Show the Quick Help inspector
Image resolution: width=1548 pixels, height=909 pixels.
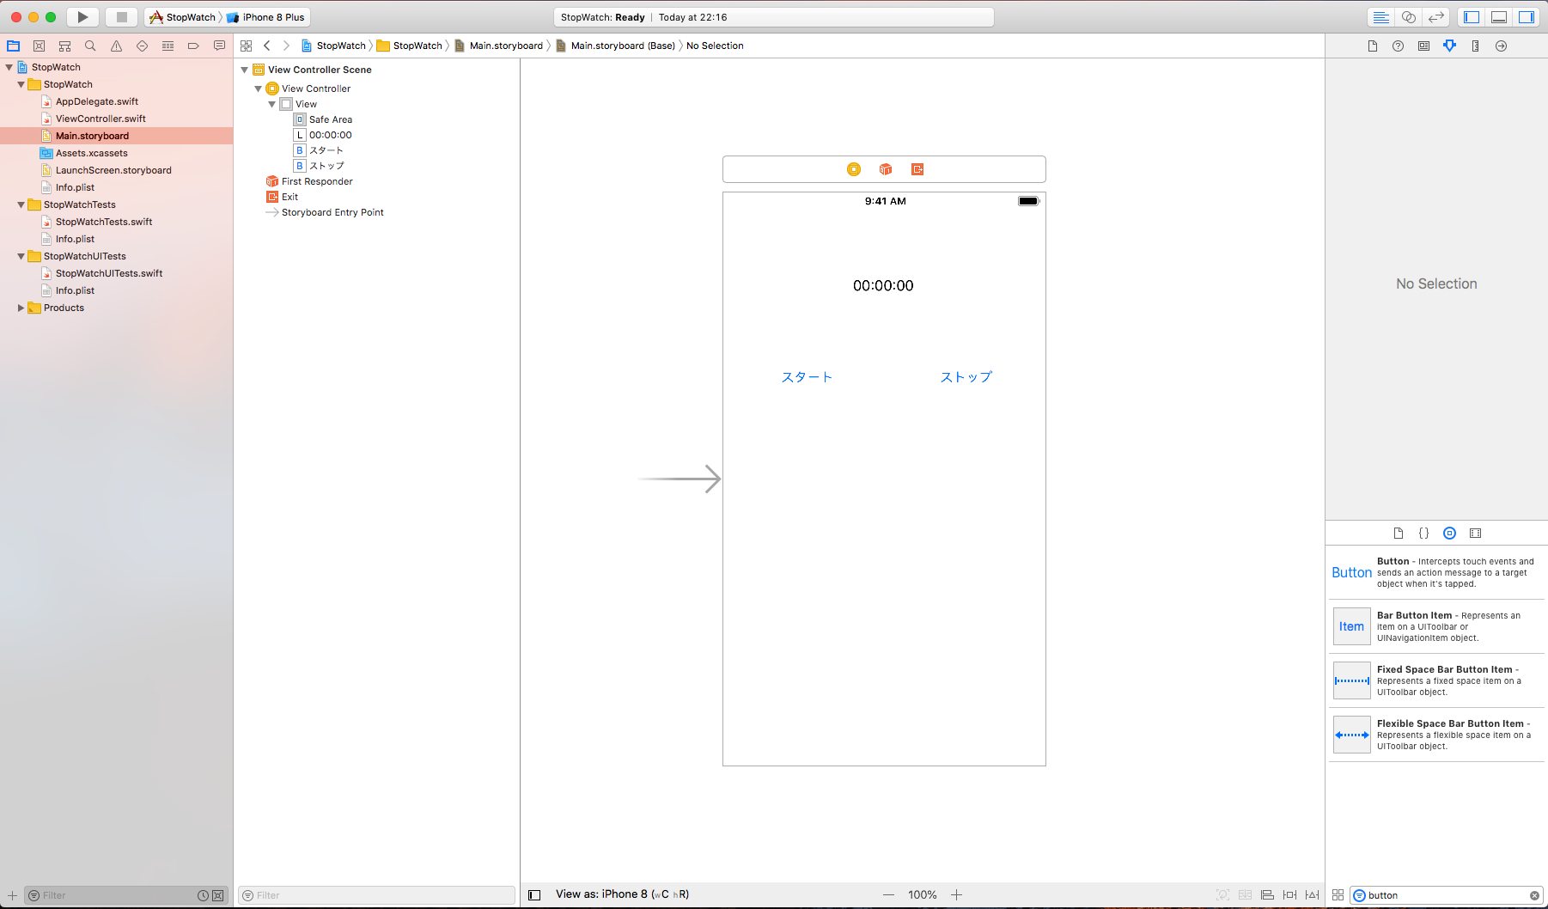pyautogui.click(x=1399, y=46)
